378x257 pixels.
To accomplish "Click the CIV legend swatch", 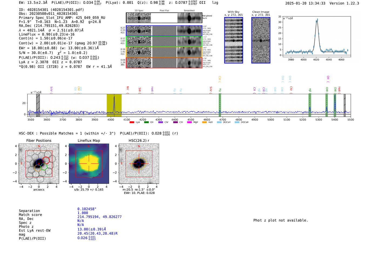I will coord(161,122).
